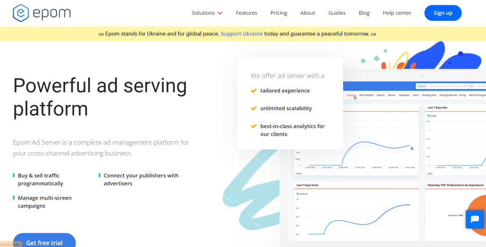Click the checkmark beside 'tailored experience'
The image size is (486, 247).
click(253, 91)
